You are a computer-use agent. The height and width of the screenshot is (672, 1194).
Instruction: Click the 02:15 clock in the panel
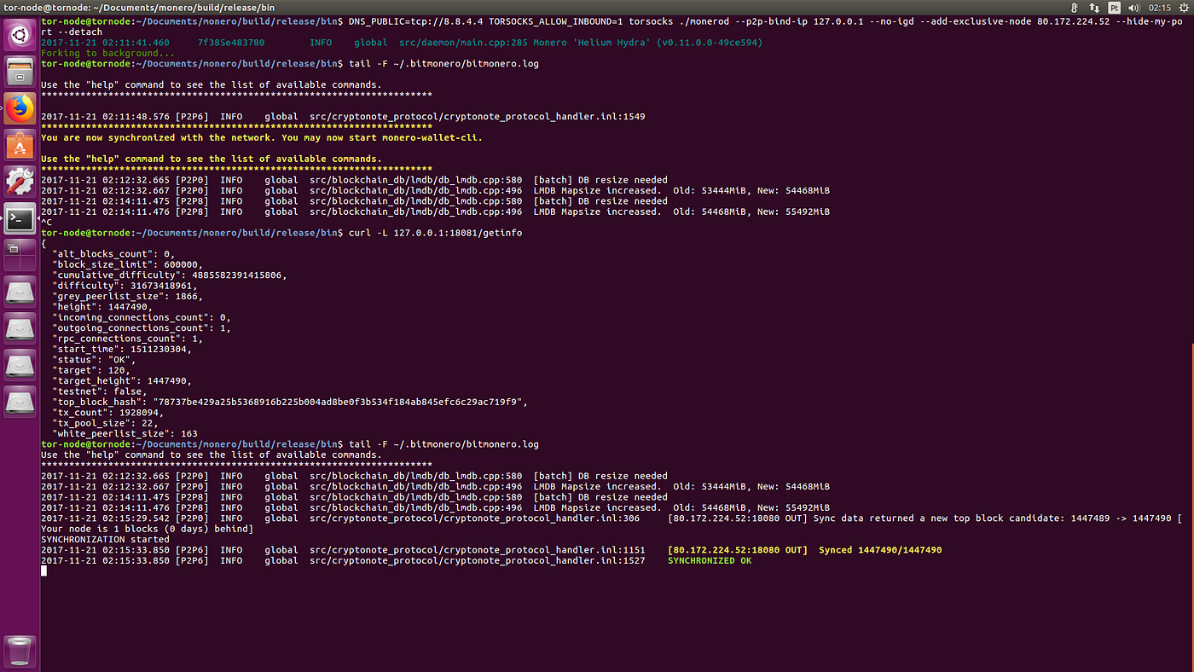pos(1160,7)
